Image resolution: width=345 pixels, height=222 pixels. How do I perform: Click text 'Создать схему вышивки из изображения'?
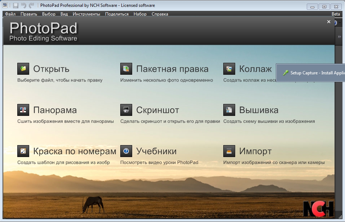pyautogui.click(x=269, y=121)
